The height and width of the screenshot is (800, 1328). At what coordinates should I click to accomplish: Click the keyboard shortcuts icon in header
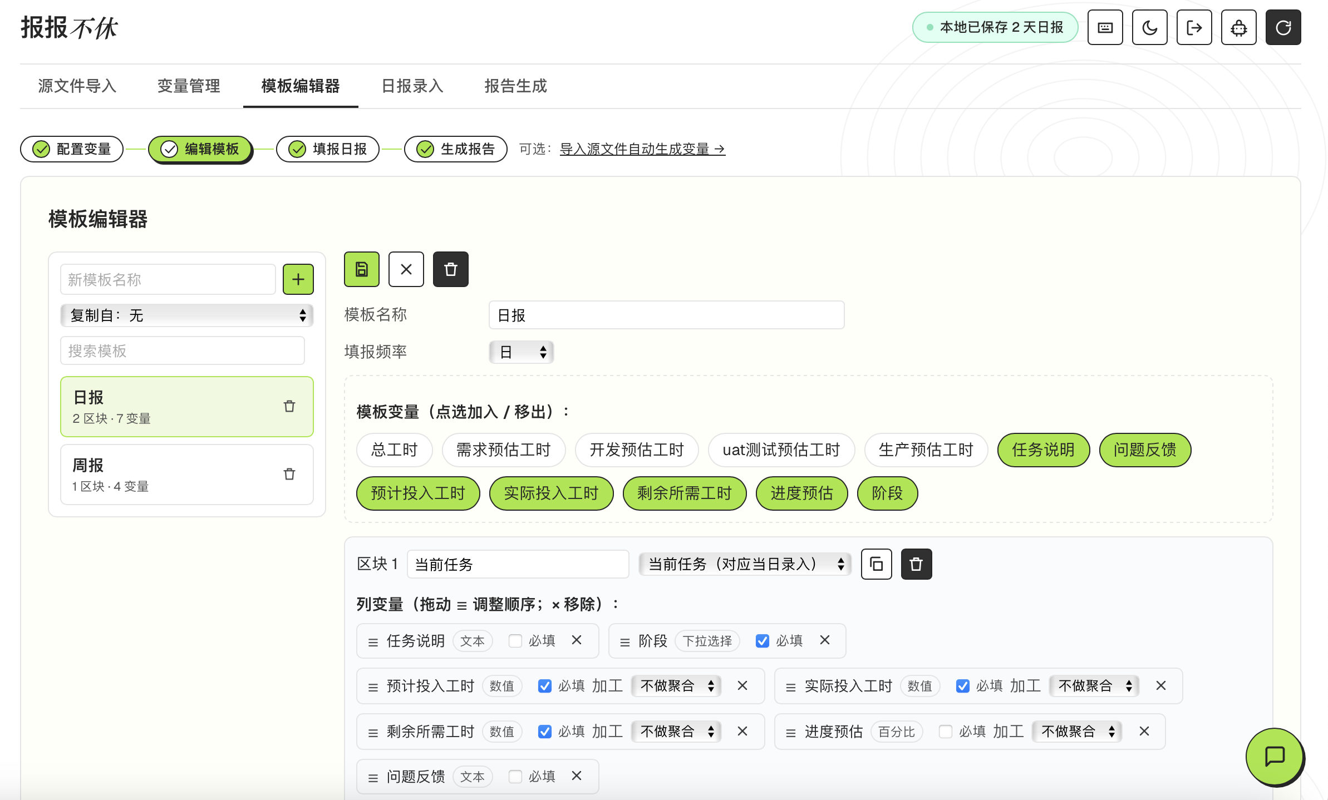click(1105, 27)
